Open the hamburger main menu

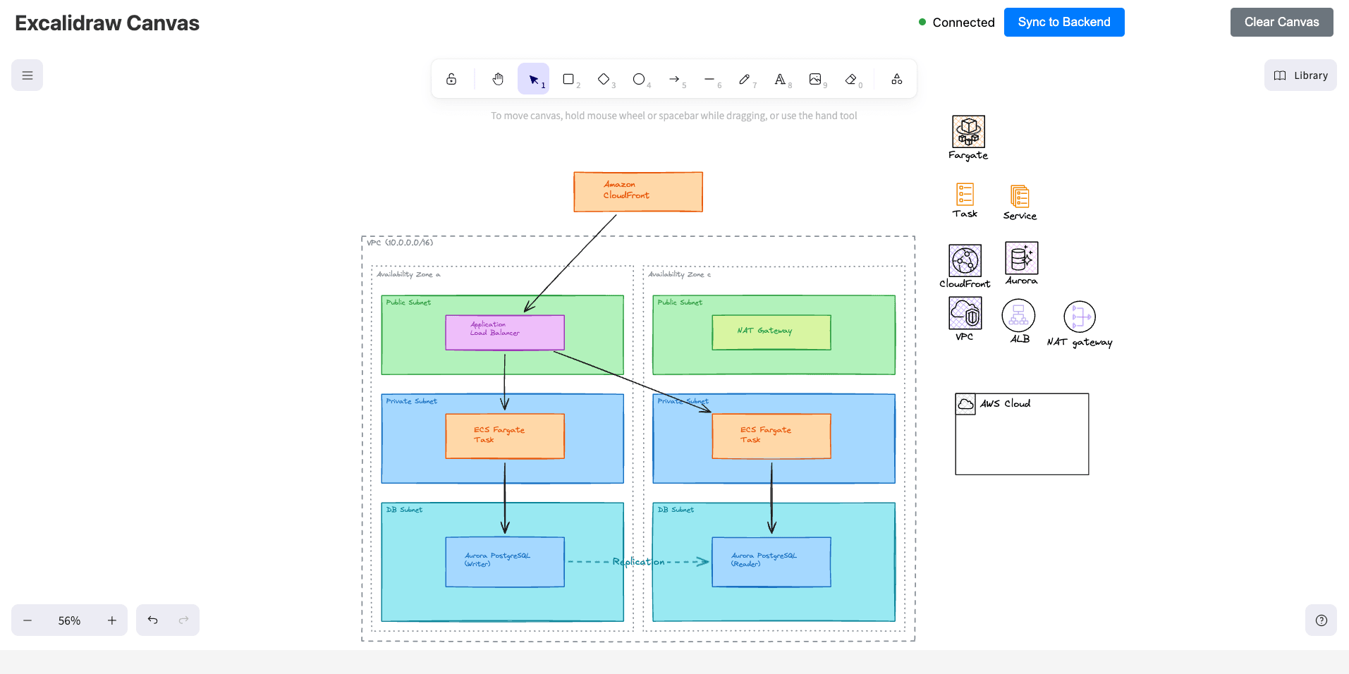(27, 75)
